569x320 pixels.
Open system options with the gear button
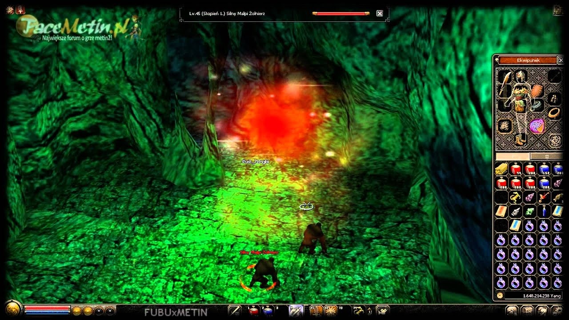[x=556, y=311]
